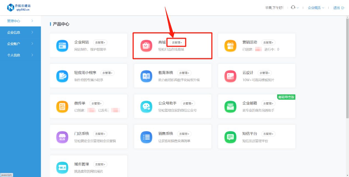Click the 微传单 flyer icon
This screenshot has width=349, height=177.
(62, 106)
